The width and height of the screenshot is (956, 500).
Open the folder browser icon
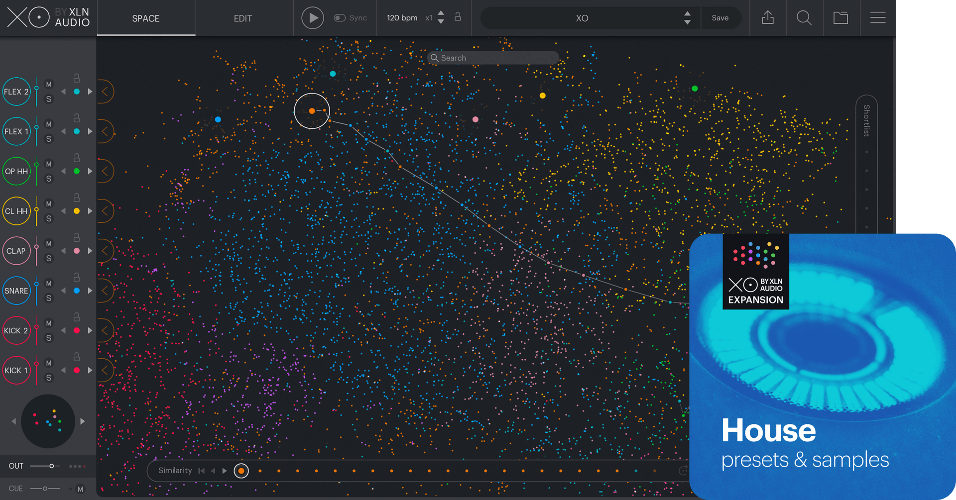tap(841, 18)
